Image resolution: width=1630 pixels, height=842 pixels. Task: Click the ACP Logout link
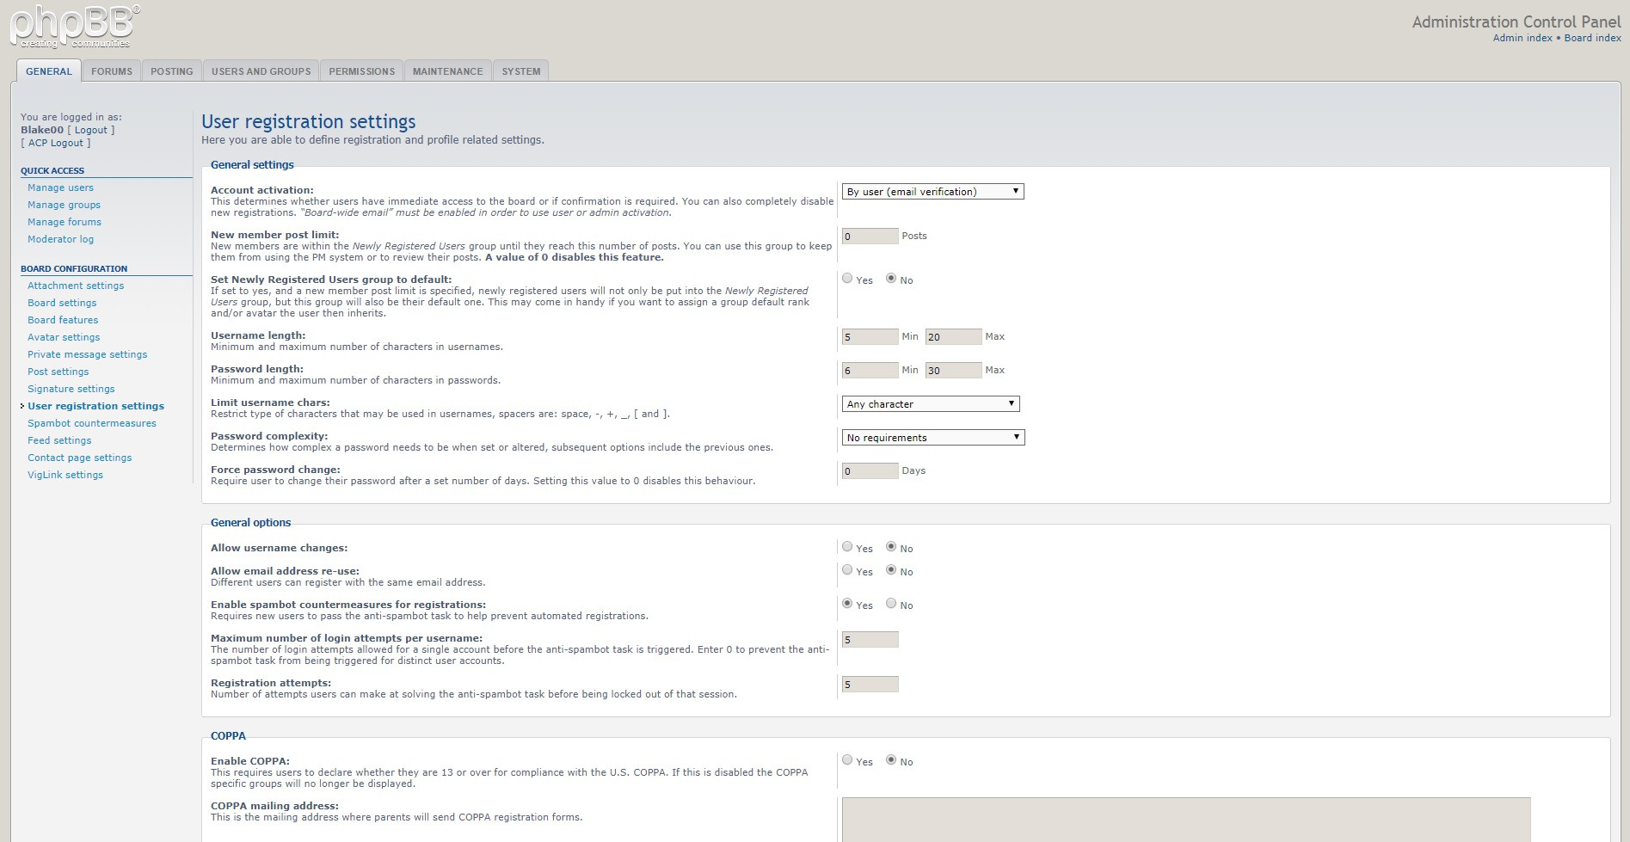click(56, 143)
